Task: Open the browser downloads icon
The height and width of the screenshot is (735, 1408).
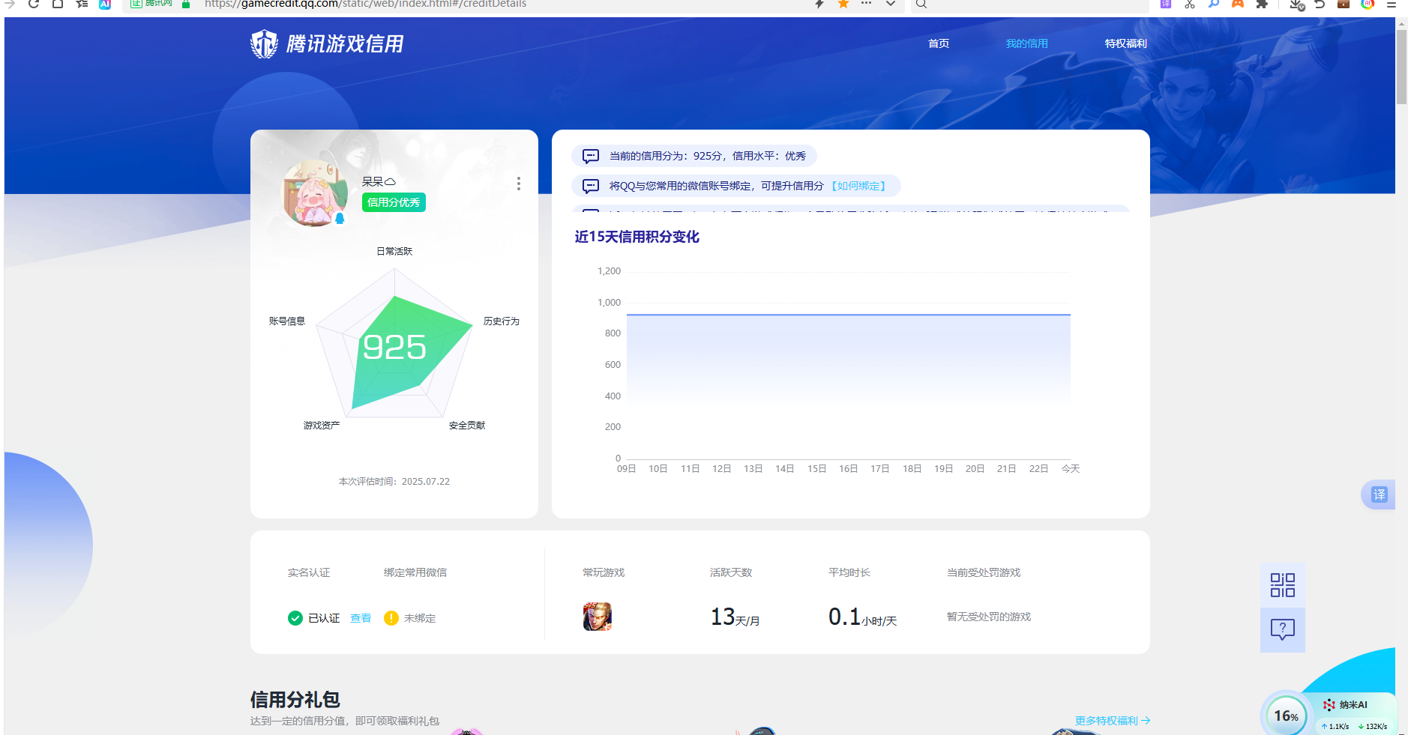Action: click(1297, 4)
